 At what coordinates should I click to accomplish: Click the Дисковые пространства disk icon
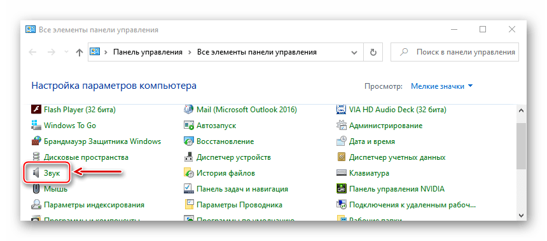point(36,157)
